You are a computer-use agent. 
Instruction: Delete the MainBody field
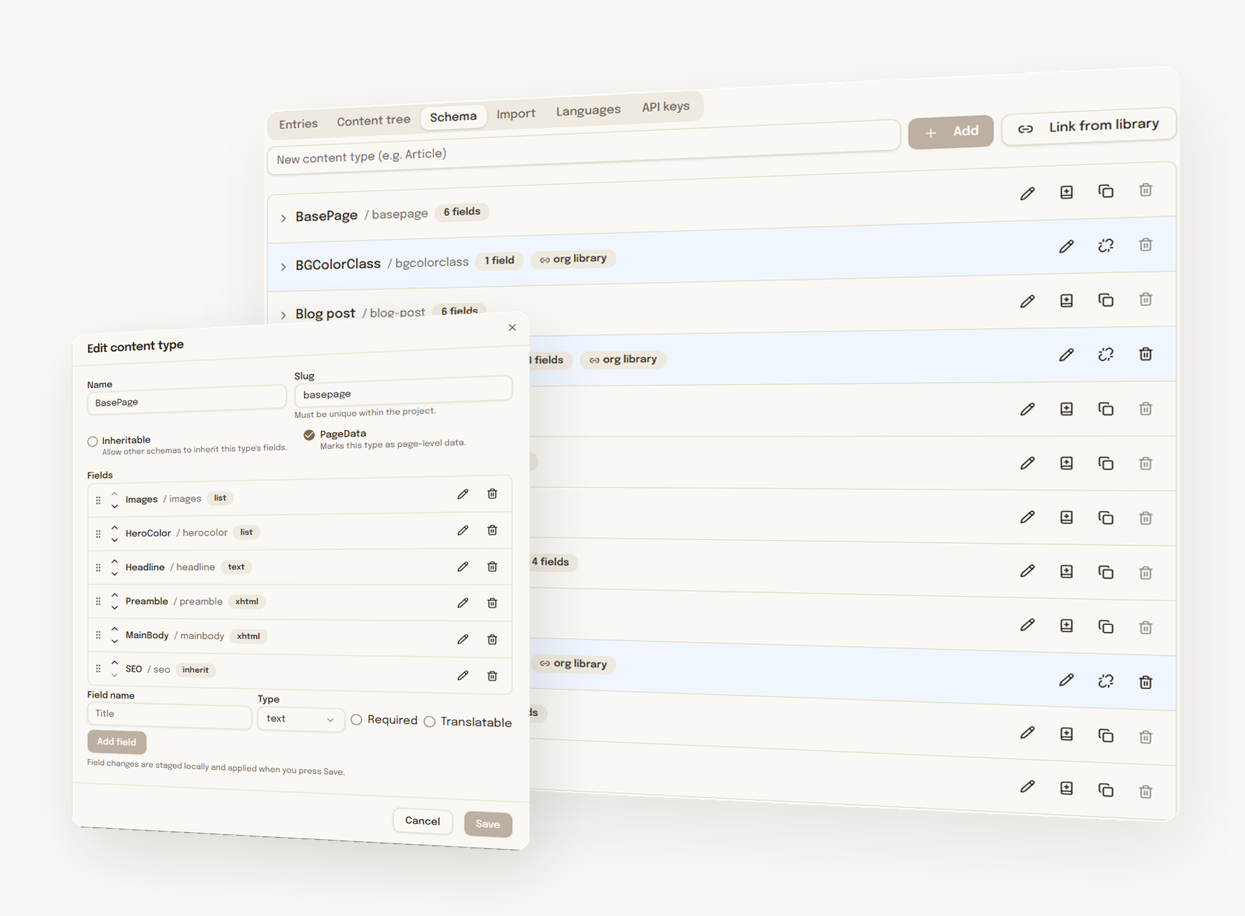coord(492,639)
